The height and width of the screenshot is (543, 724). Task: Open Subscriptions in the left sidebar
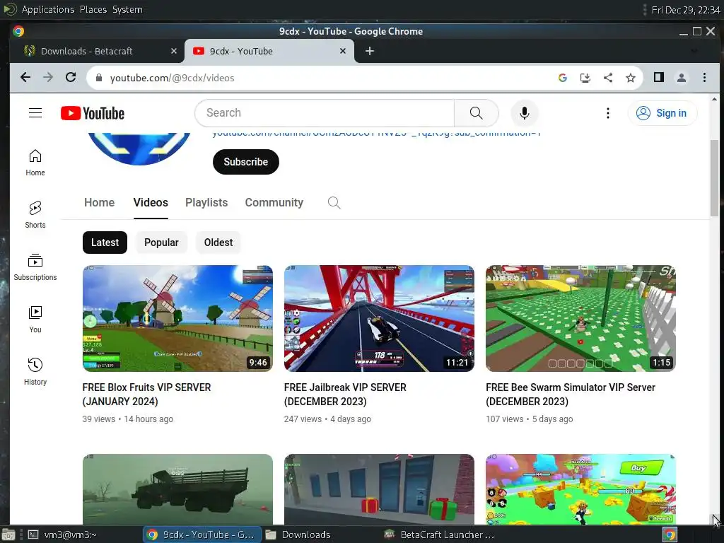[35, 267]
